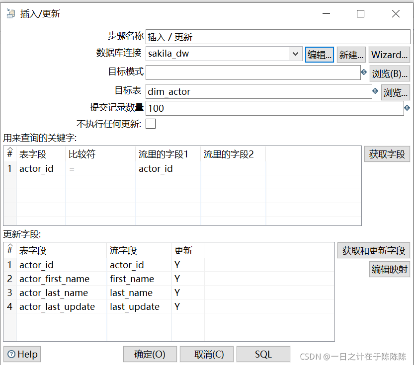
Task: Minimize the 插入/更新 dialog window
Action: (327, 13)
